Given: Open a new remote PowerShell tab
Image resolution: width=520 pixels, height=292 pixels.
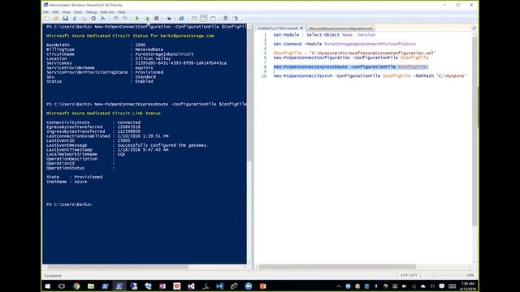Looking at the screenshot, I should [169, 19].
